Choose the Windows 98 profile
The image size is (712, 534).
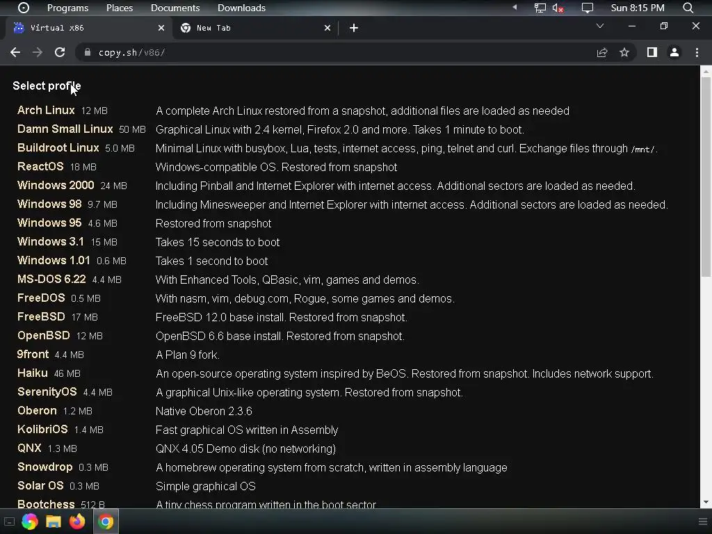tap(49, 204)
